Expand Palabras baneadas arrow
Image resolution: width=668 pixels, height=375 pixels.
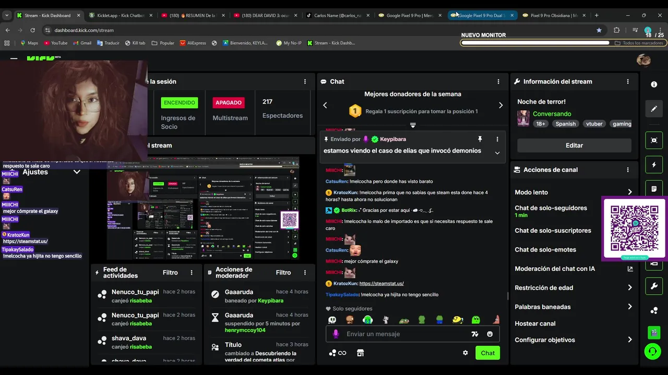[x=630, y=307]
